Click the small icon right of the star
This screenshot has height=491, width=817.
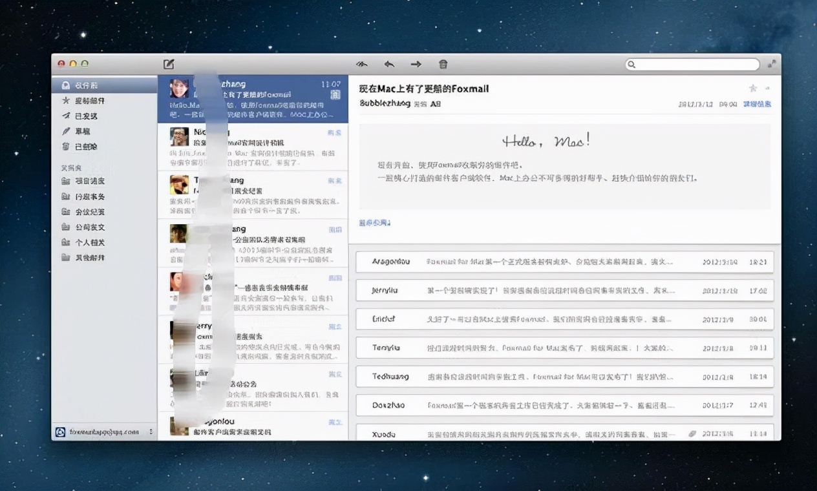(x=768, y=88)
